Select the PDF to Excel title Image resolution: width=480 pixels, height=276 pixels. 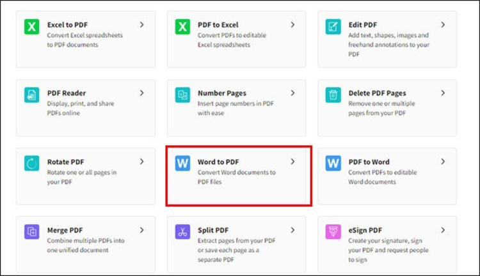(218, 25)
